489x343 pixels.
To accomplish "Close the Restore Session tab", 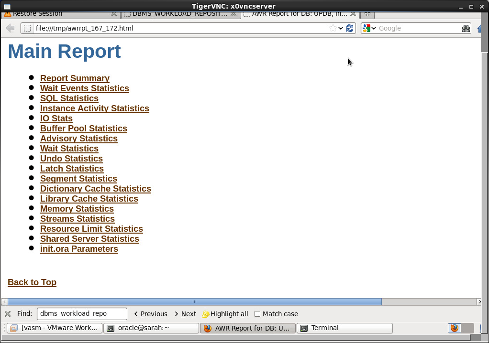I will [x=114, y=14].
